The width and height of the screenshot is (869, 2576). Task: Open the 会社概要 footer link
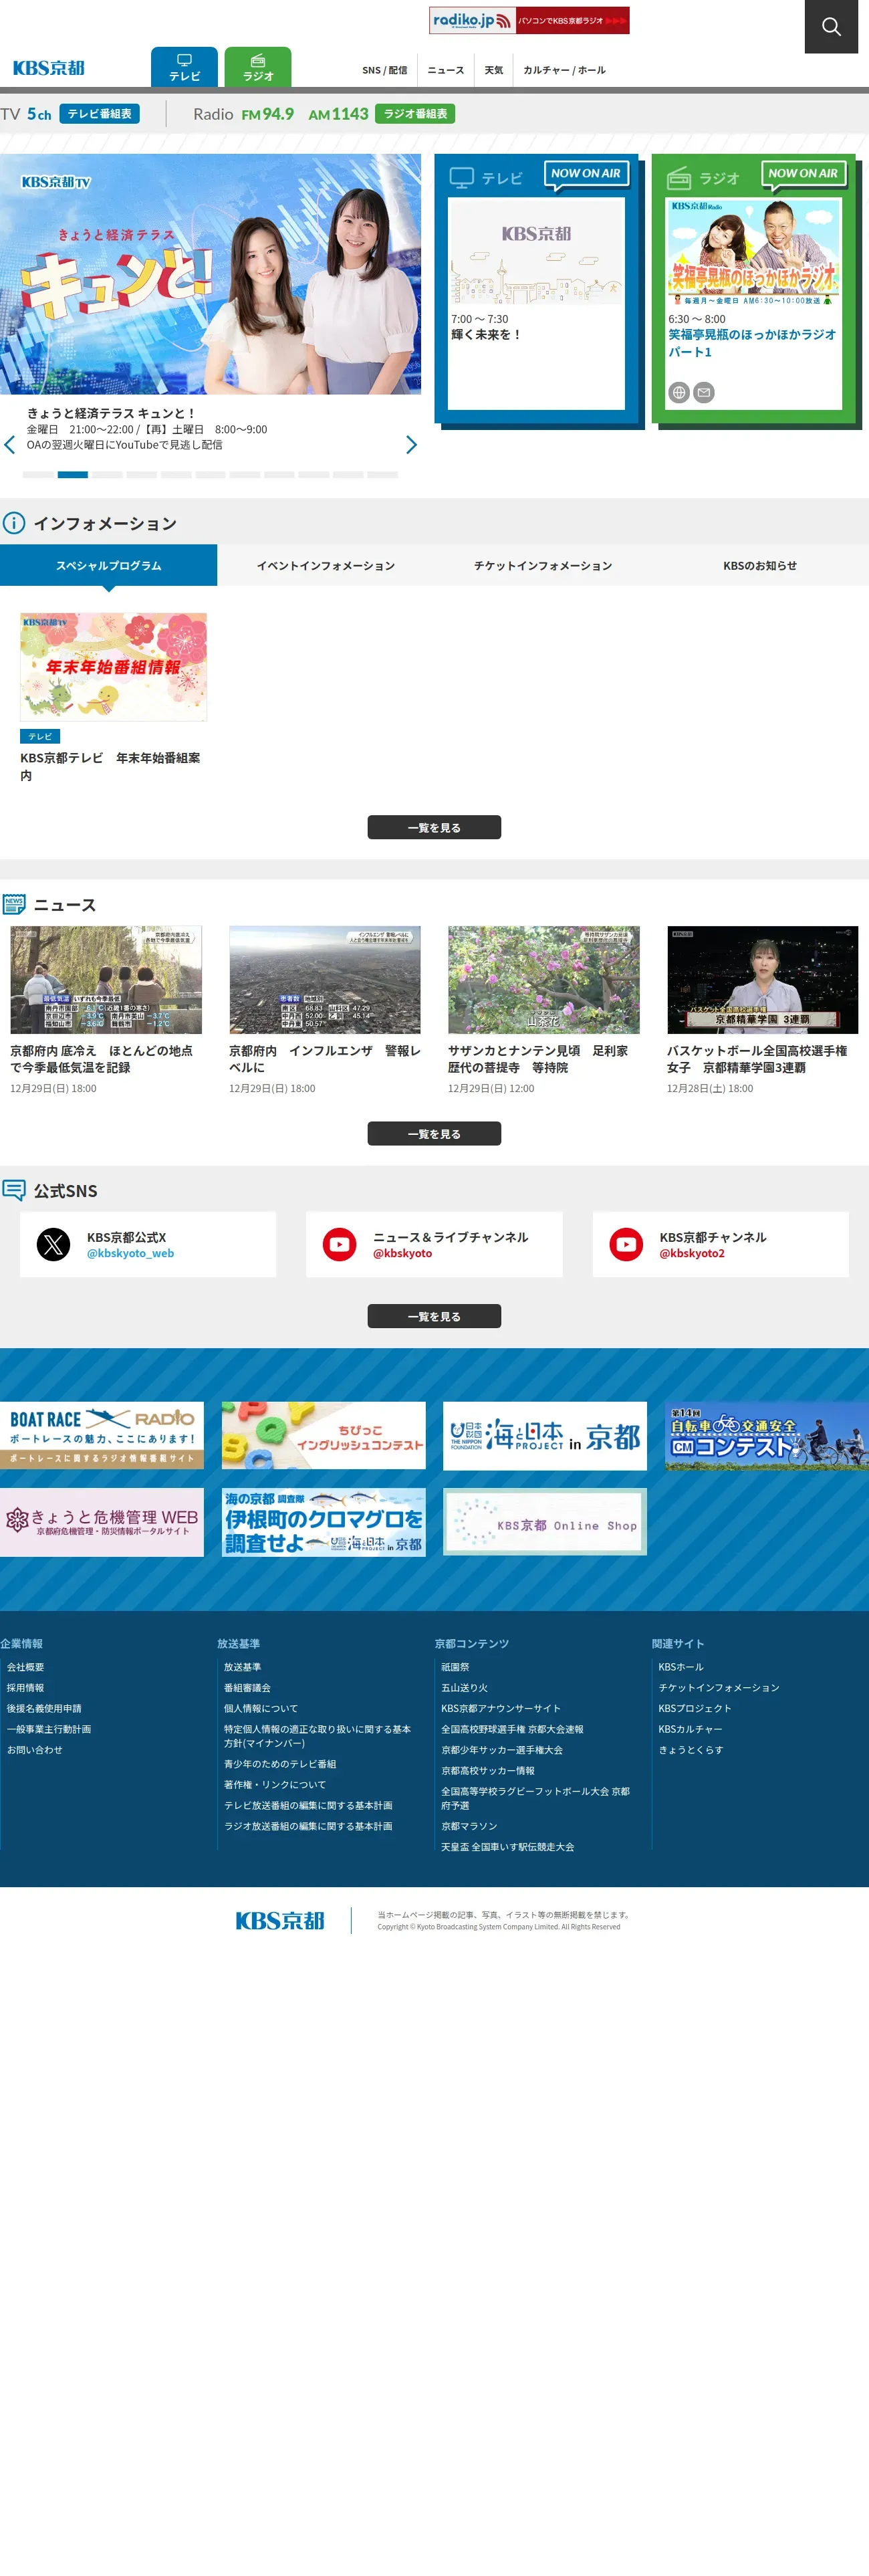(x=25, y=1667)
